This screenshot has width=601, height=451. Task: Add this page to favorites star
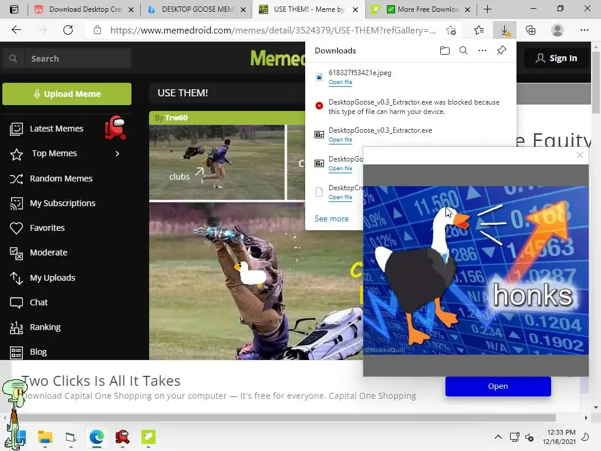451,30
